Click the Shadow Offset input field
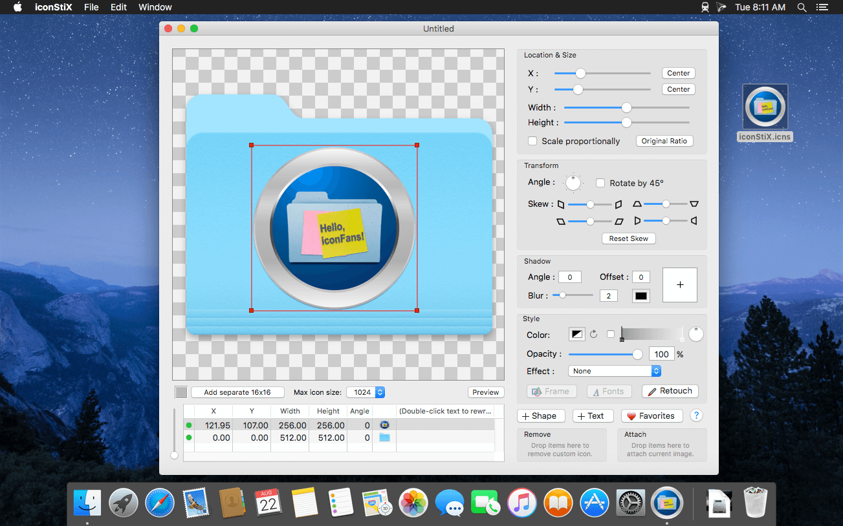The height and width of the screenshot is (526, 843). point(640,277)
